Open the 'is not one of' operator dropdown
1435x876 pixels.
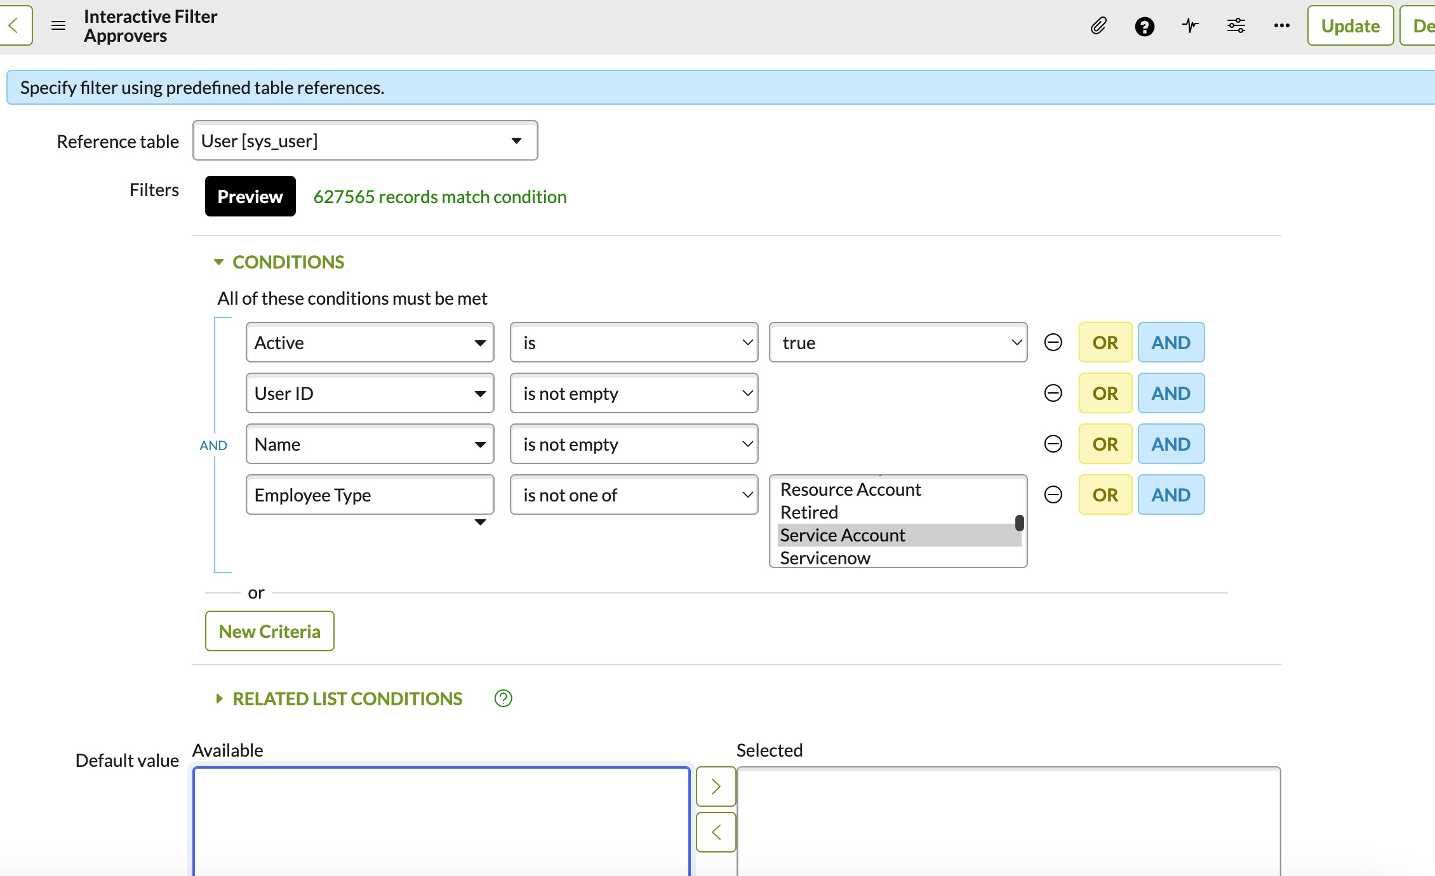coord(634,494)
